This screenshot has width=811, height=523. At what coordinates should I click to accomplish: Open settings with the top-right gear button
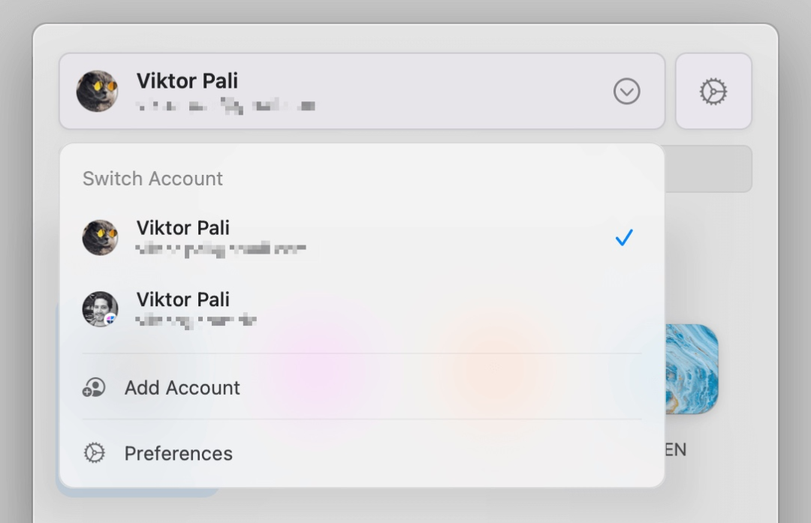pos(713,92)
